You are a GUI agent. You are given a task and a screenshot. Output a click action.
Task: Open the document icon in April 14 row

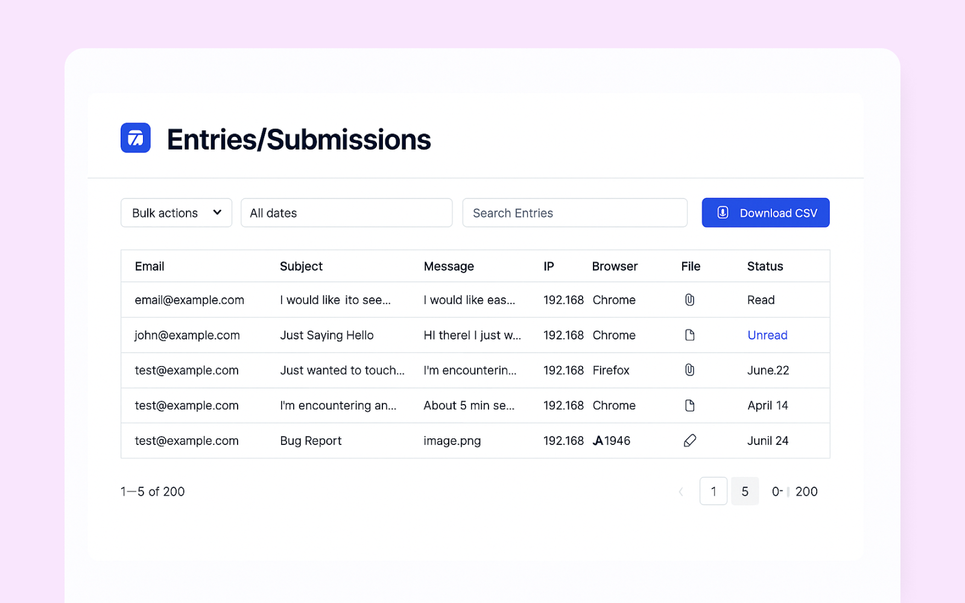point(689,405)
